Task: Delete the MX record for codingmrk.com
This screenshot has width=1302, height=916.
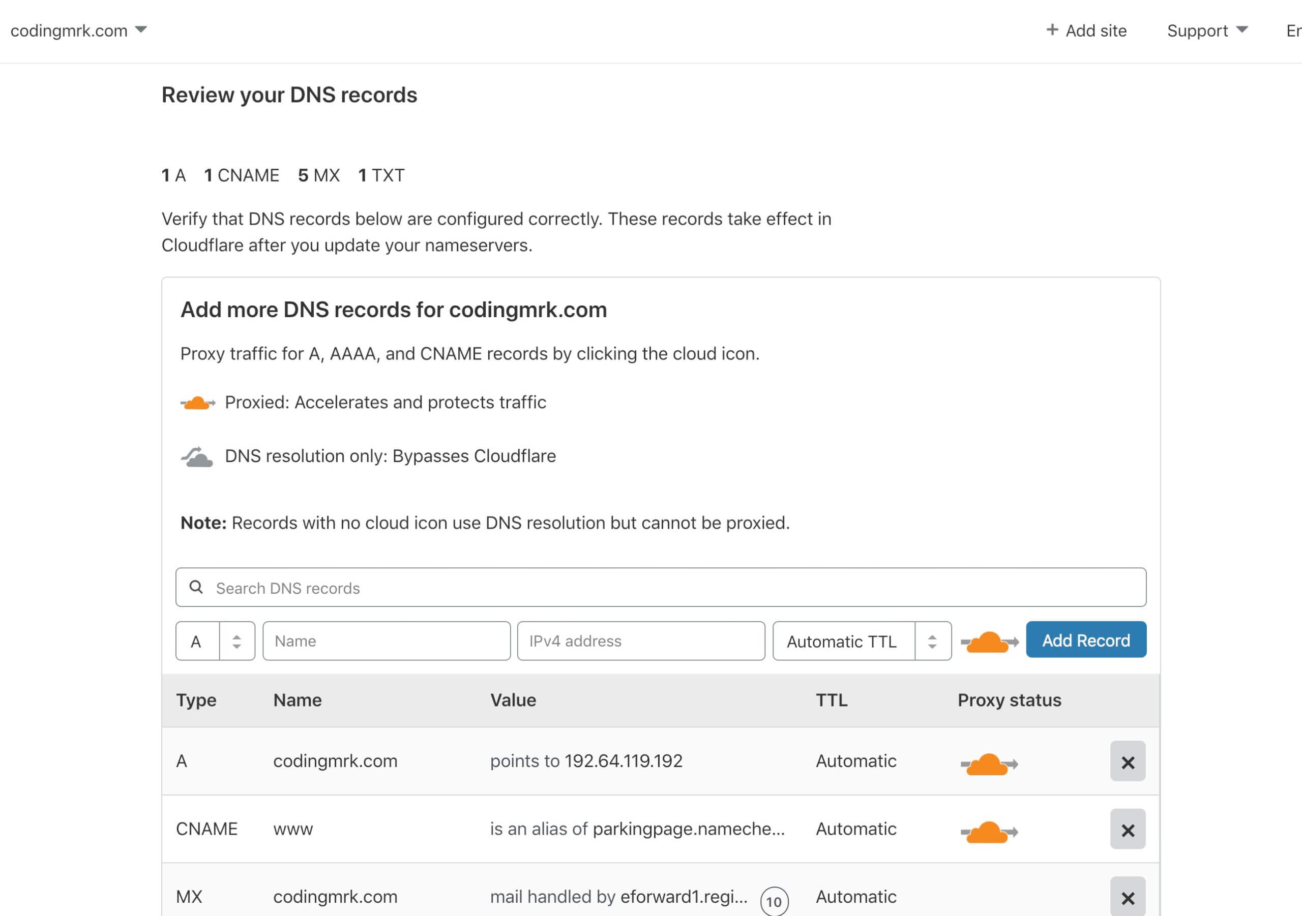Action: point(1128,897)
